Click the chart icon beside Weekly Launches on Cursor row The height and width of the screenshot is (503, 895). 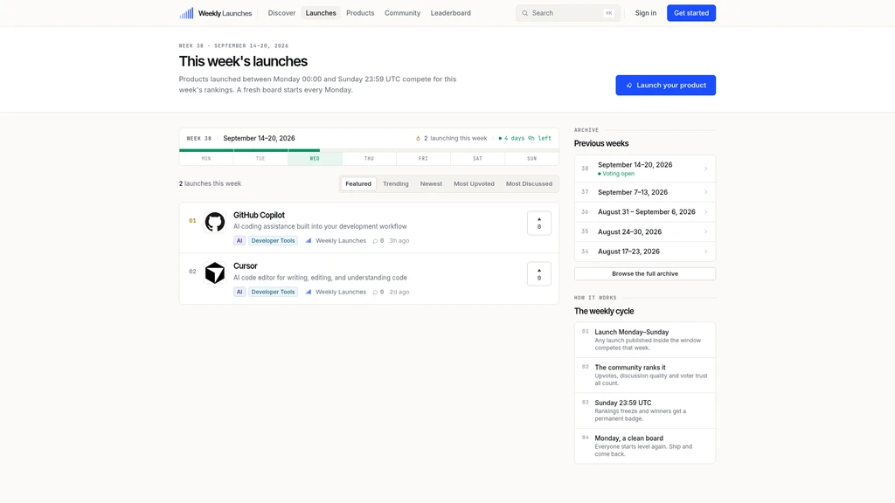click(x=309, y=292)
